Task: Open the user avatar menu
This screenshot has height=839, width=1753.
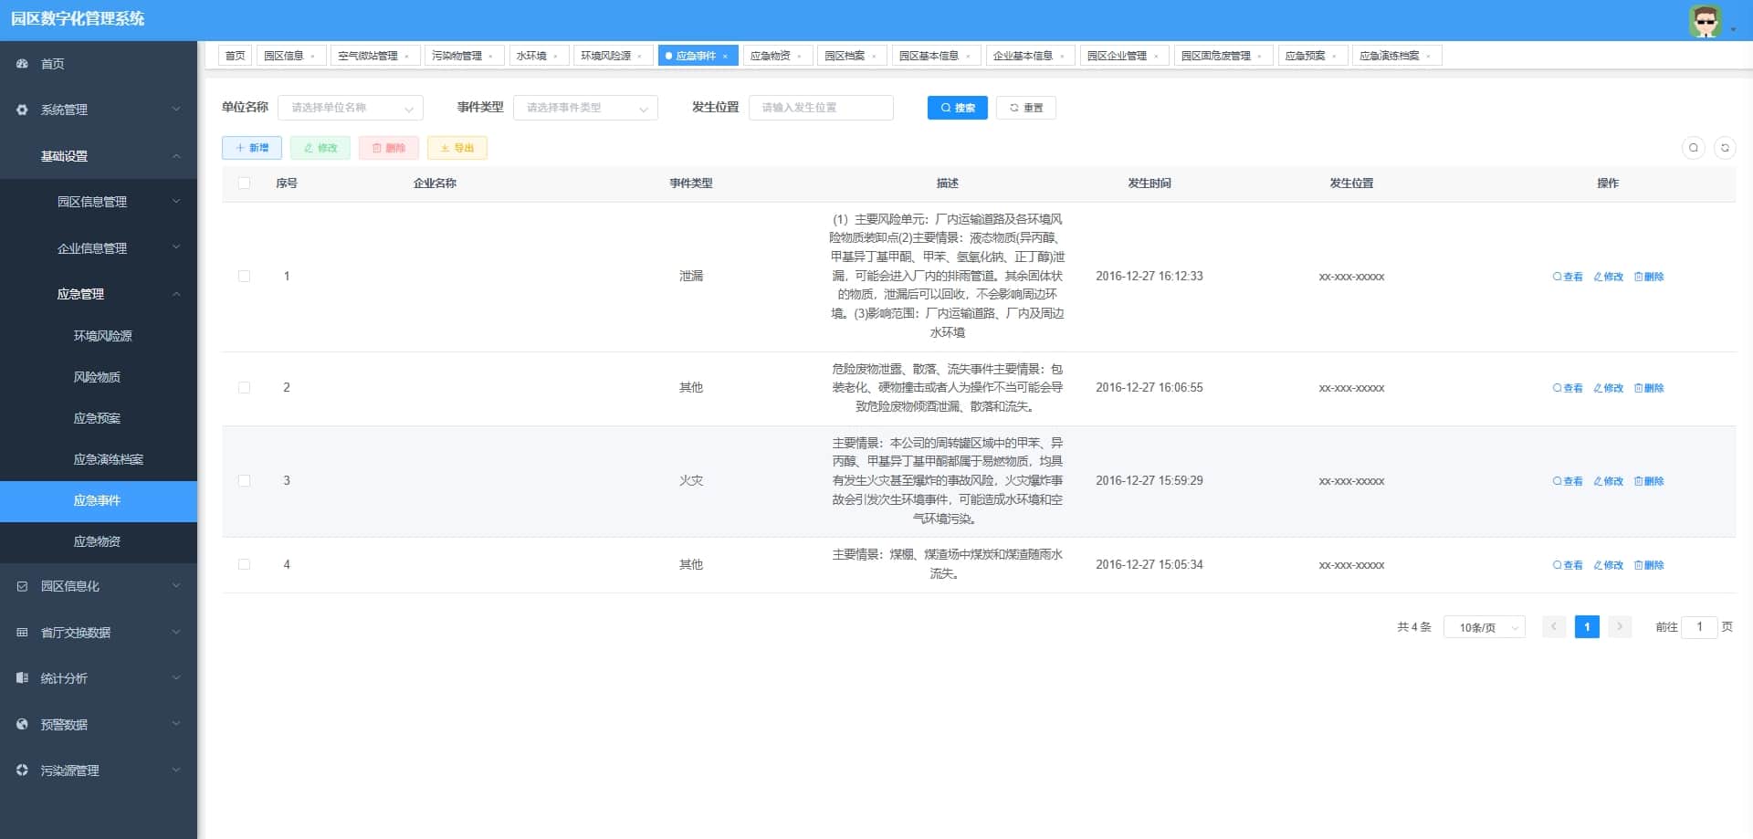Action: pyautogui.click(x=1705, y=20)
